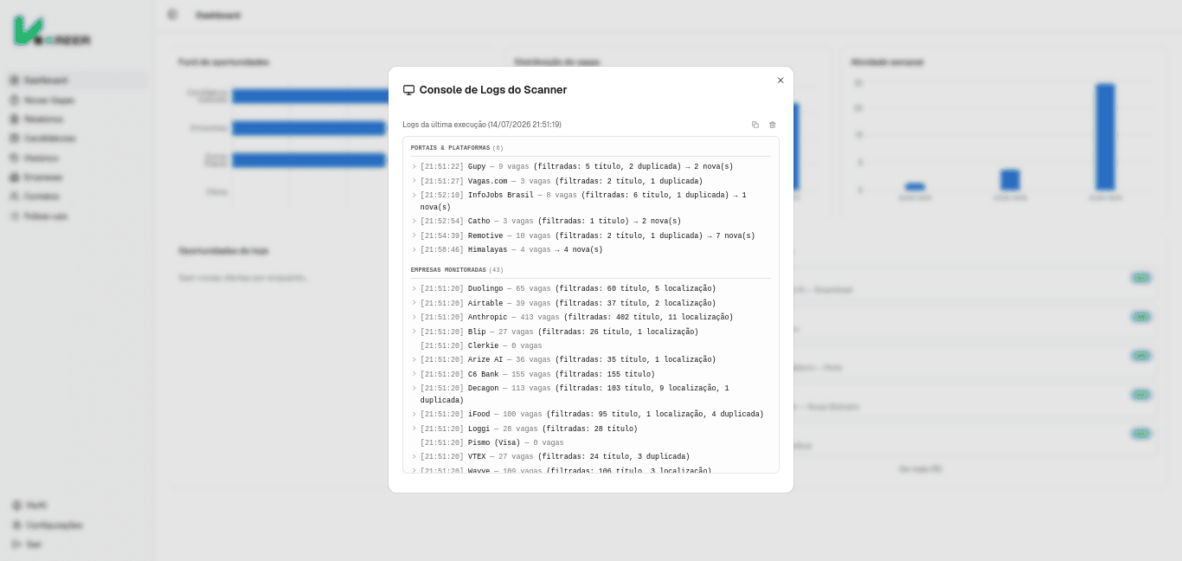
Task: Click the C6 Bank log line text
Action: (x=537, y=374)
